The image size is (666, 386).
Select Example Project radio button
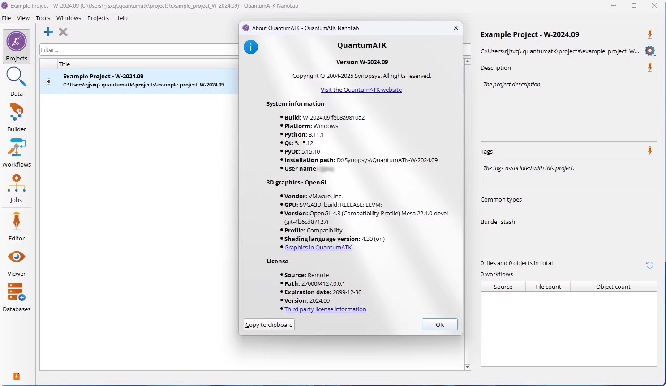coord(49,81)
